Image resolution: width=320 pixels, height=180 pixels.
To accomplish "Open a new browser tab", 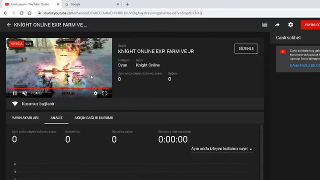I will click(127, 4).
